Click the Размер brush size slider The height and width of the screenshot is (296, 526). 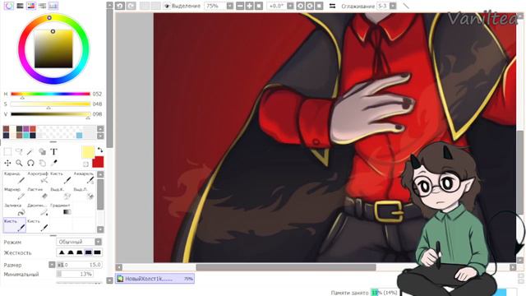coord(79,265)
